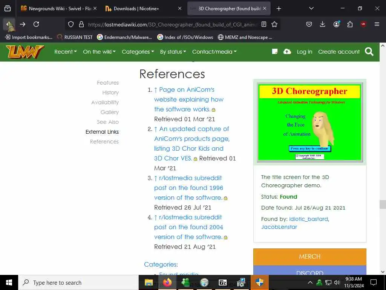Show hidden tray icons chevron
The image size is (386, 290).
click(x=310, y=282)
